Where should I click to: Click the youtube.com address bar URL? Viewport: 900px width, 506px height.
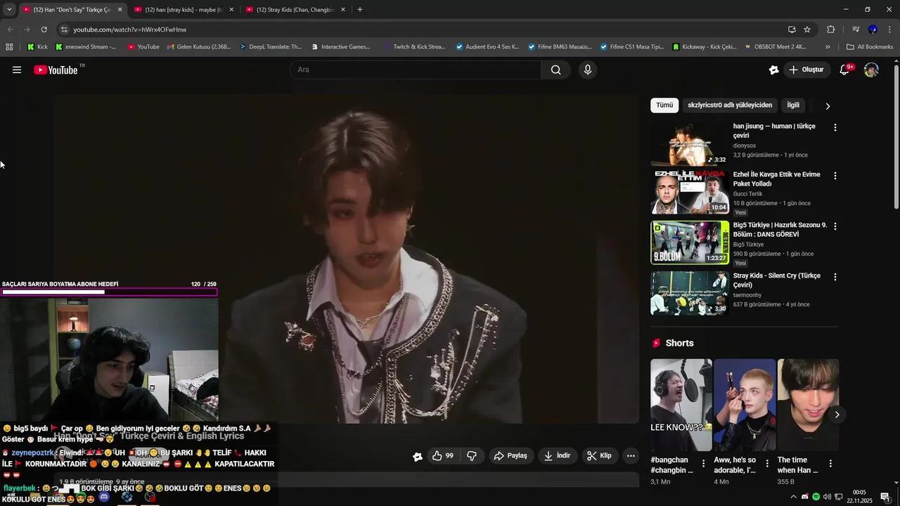[x=130, y=30]
